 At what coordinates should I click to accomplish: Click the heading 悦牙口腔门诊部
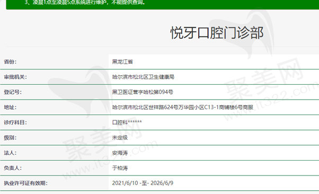click(x=217, y=33)
